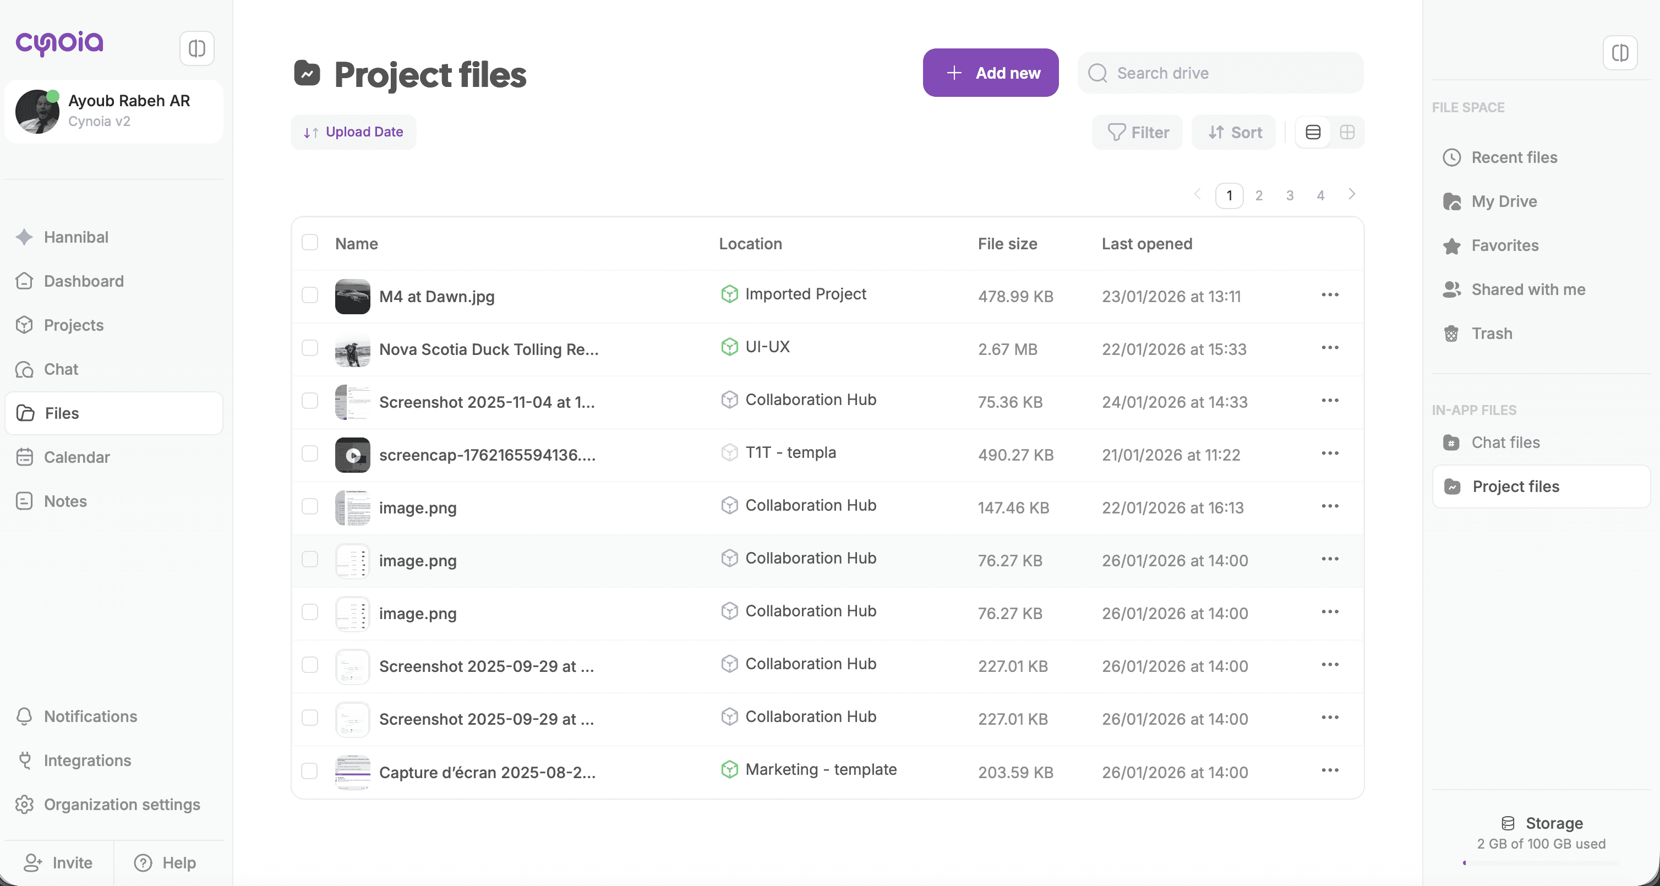Tick the select-all checkbox in header
Image resolution: width=1660 pixels, height=886 pixels.
[310, 243]
